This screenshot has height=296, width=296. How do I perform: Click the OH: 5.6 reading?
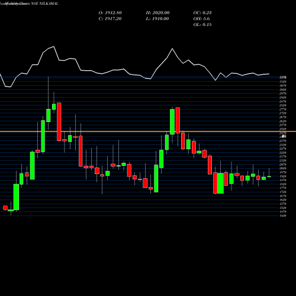(201, 18)
